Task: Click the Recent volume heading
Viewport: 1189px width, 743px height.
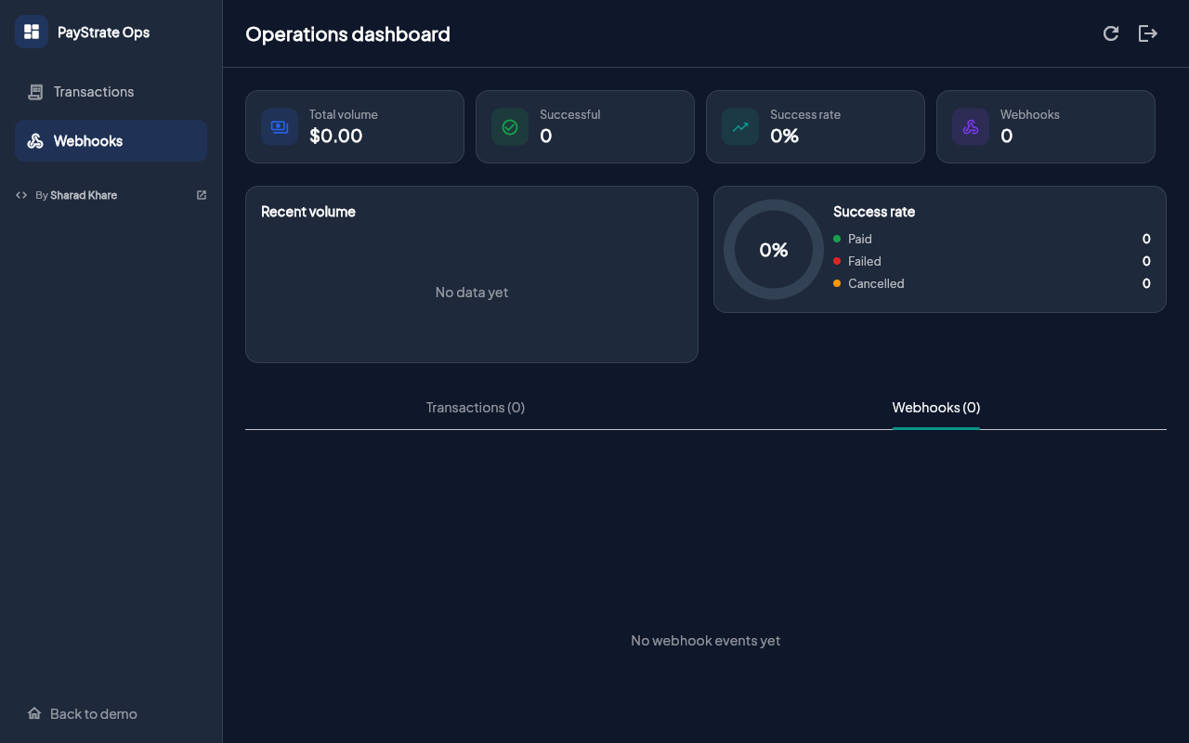Action: [308, 212]
